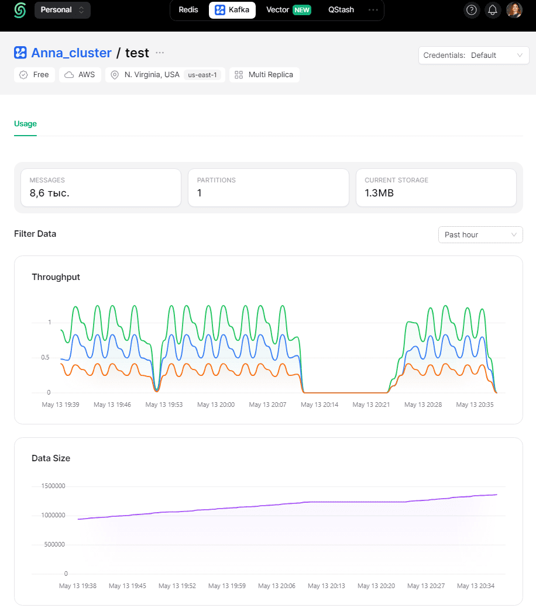Open the Past hour time filter dropdown

480,234
